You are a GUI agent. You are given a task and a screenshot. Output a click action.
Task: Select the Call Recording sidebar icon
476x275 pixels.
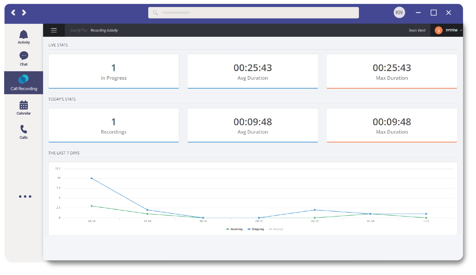(23, 82)
